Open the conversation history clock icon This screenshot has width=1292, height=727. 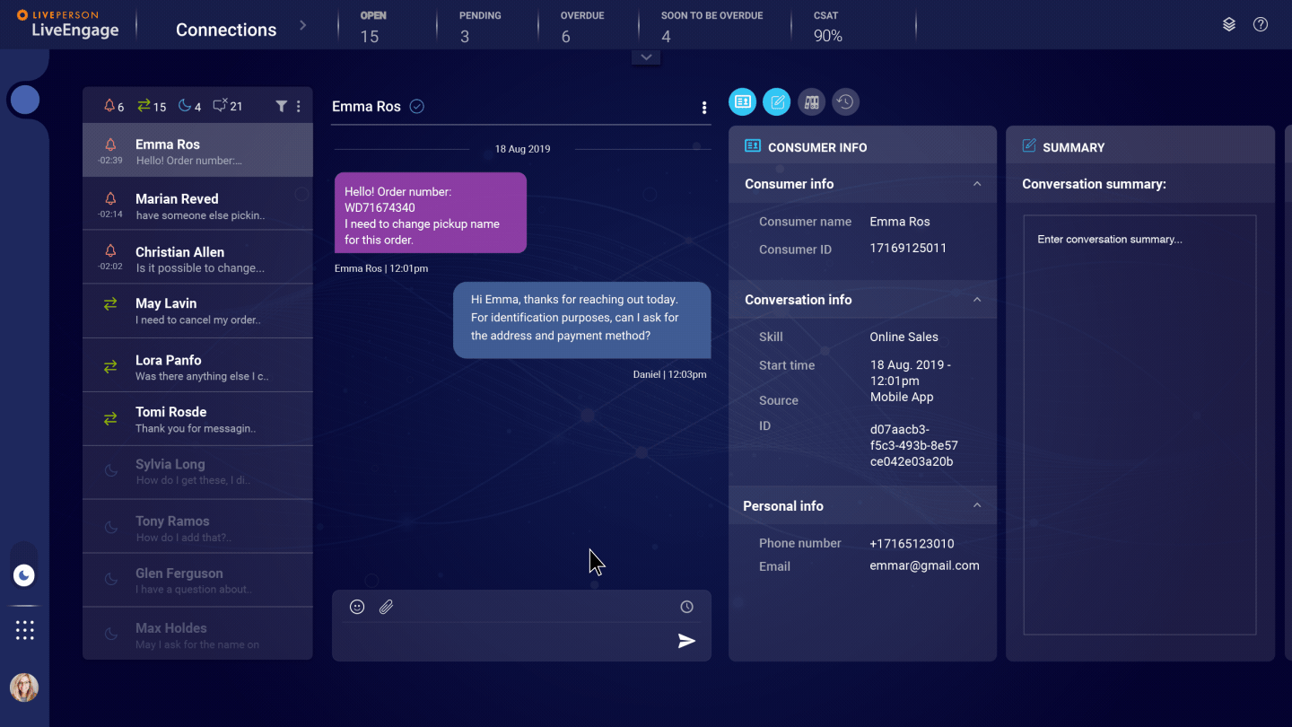[845, 102]
